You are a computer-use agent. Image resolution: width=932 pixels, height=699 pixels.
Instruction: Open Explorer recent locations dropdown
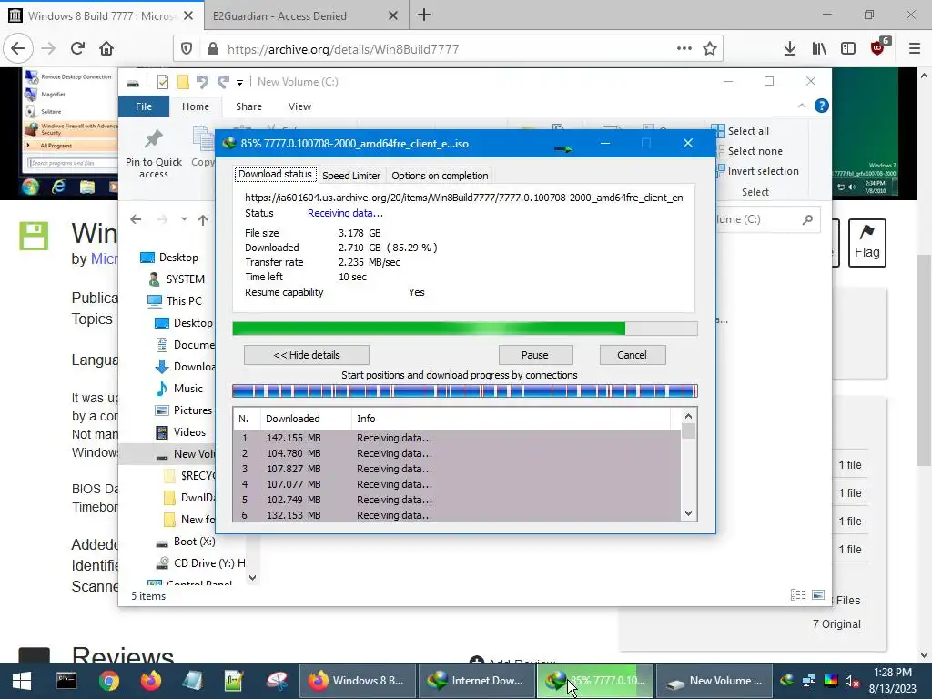click(x=184, y=219)
